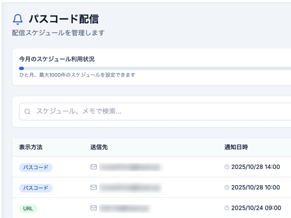Screen dimensions: 291x218
Task: Open the schedule dated 2025/10/24 09:00
Action: pos(256,208)
